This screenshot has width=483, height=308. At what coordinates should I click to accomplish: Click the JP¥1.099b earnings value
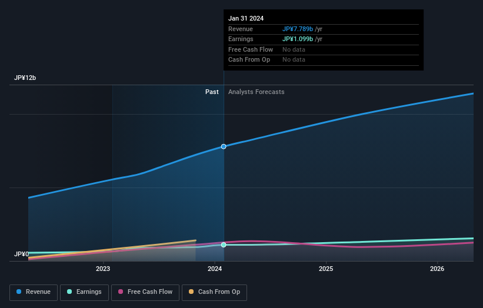point(298,39)
